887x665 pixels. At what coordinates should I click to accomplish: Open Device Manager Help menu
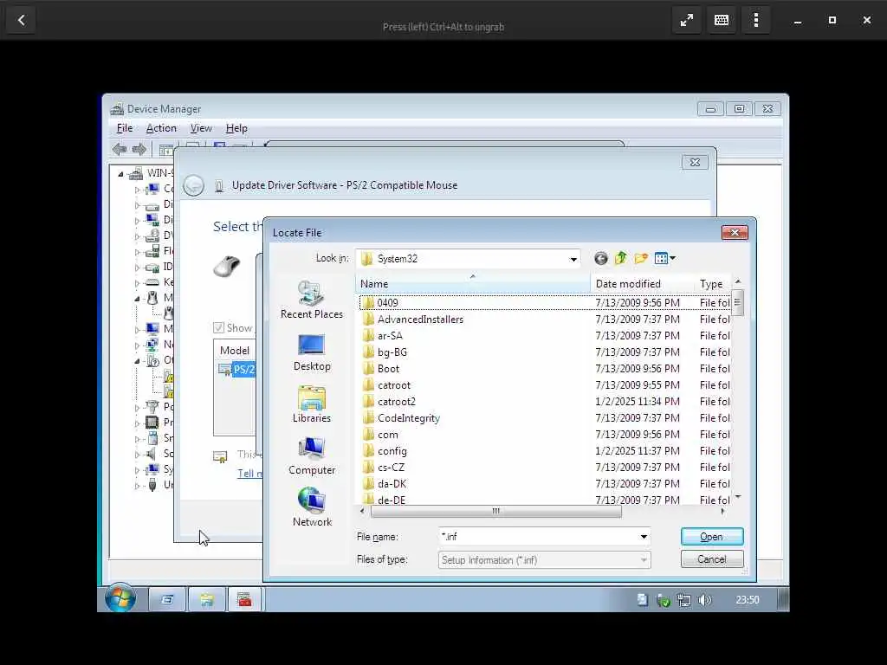pos(236,128)
